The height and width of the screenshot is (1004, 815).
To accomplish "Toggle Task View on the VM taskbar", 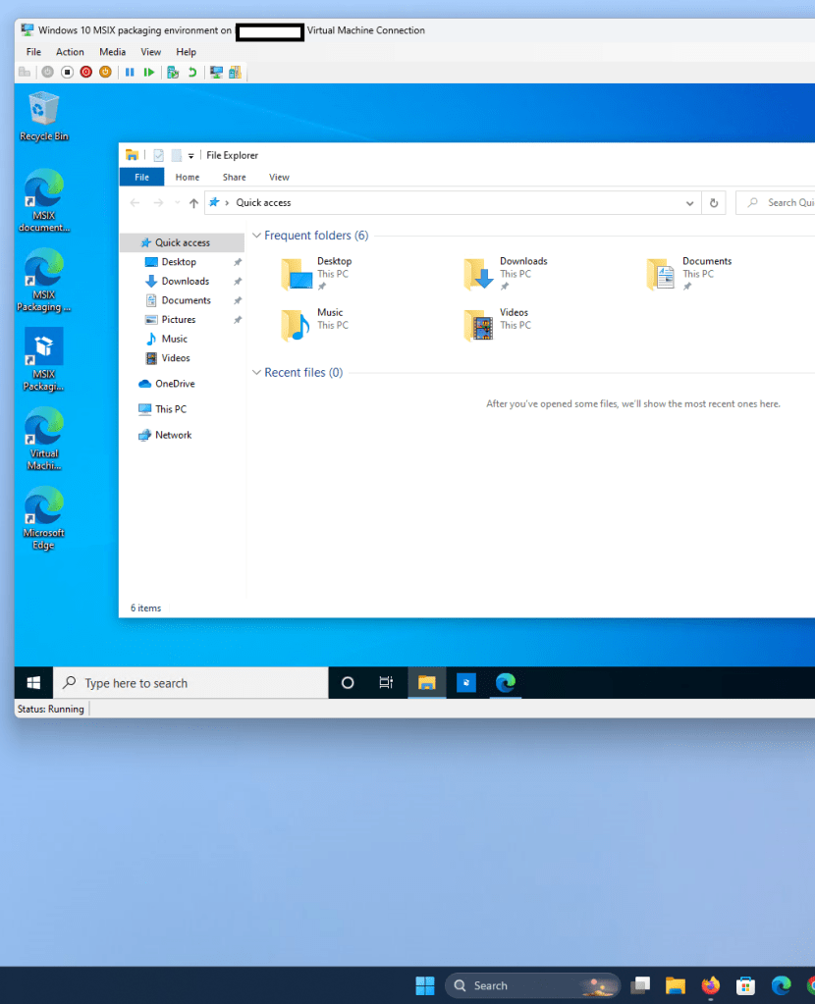I will point(387,682).
